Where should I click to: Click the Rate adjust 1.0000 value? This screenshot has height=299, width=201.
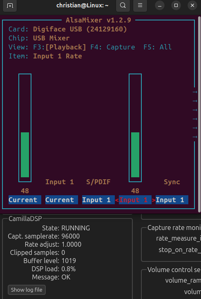(x=71, y=244)
